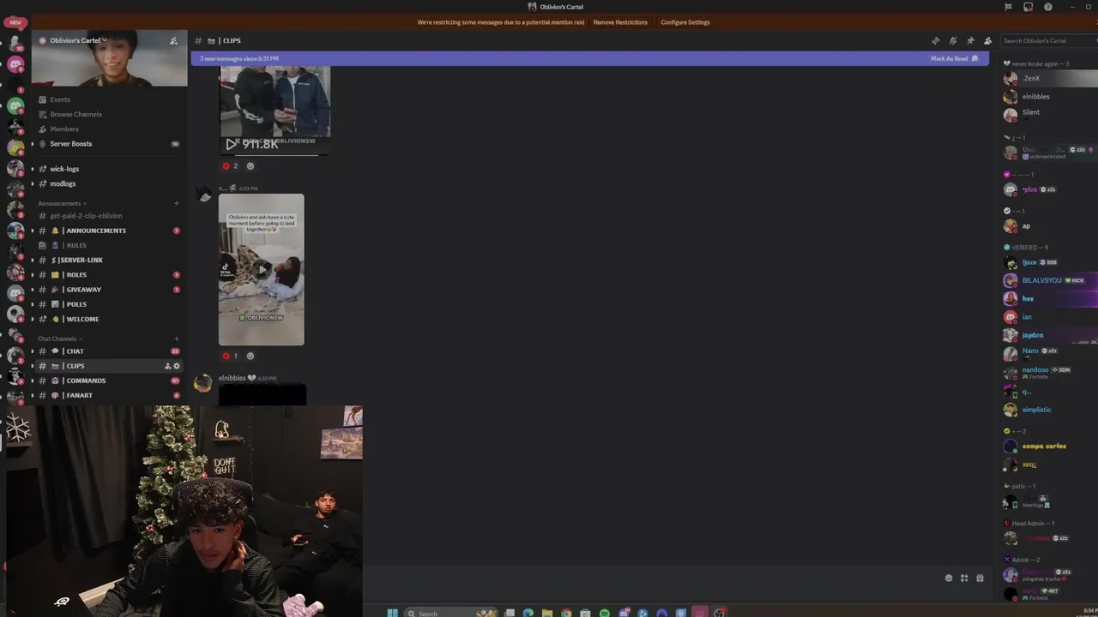The width and height of the screenshot is (1098, 617).
Task: Open WELCOME channel
Action: (81, 319)
